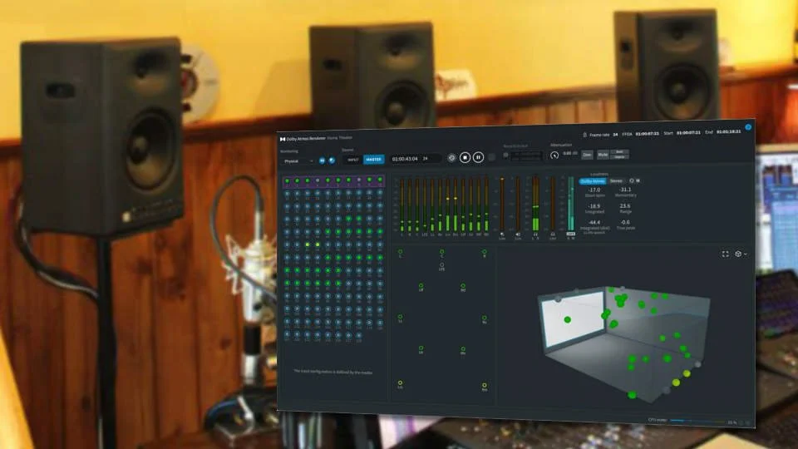Image resolution: width=798 pixels, height=449 pixels.
Task: Toggle the speaker monitoring icon next to Physical
Action: pos(332,160)
